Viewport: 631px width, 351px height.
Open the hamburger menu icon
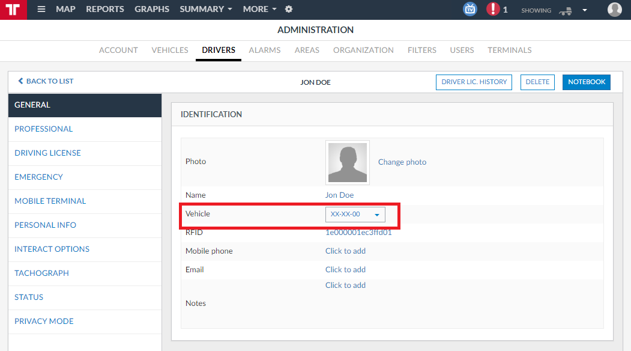(41, 9)
